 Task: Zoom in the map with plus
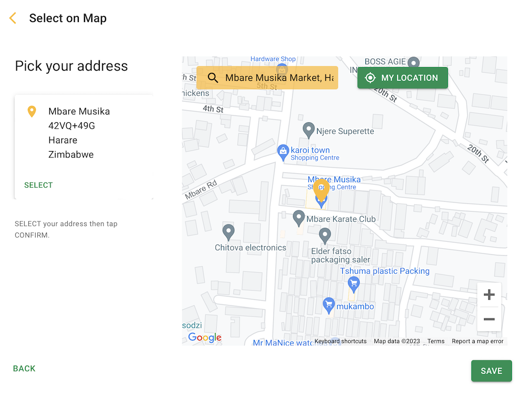tap(489, 294)
